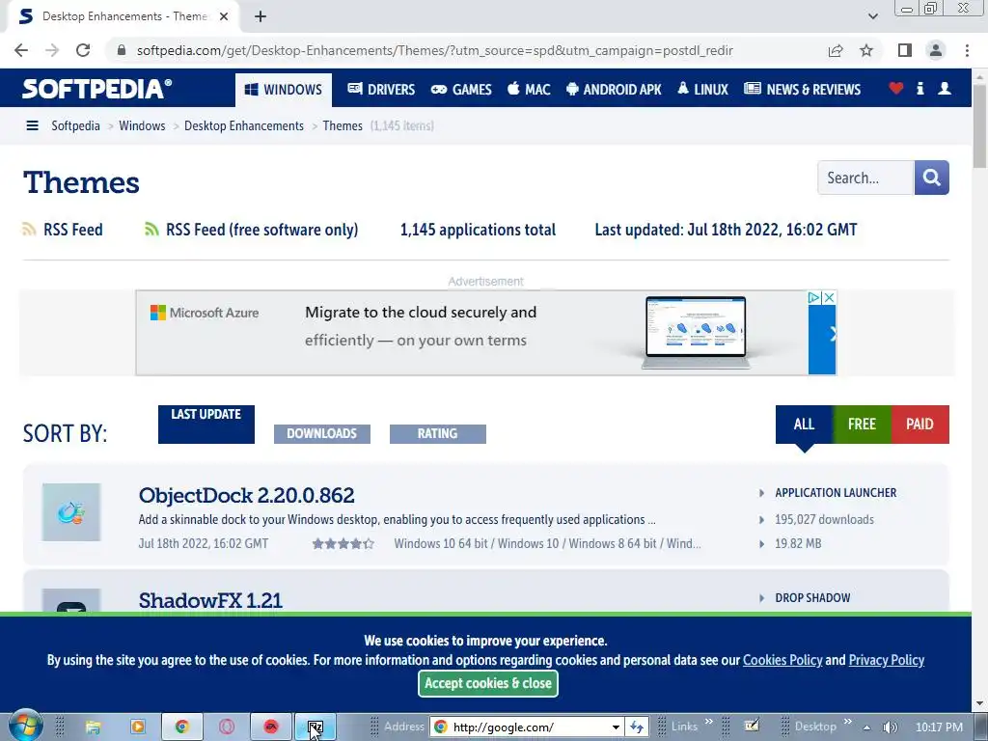988x741 pixels.
Task: Open file explorer from taskbar
Action: (94, 727)
